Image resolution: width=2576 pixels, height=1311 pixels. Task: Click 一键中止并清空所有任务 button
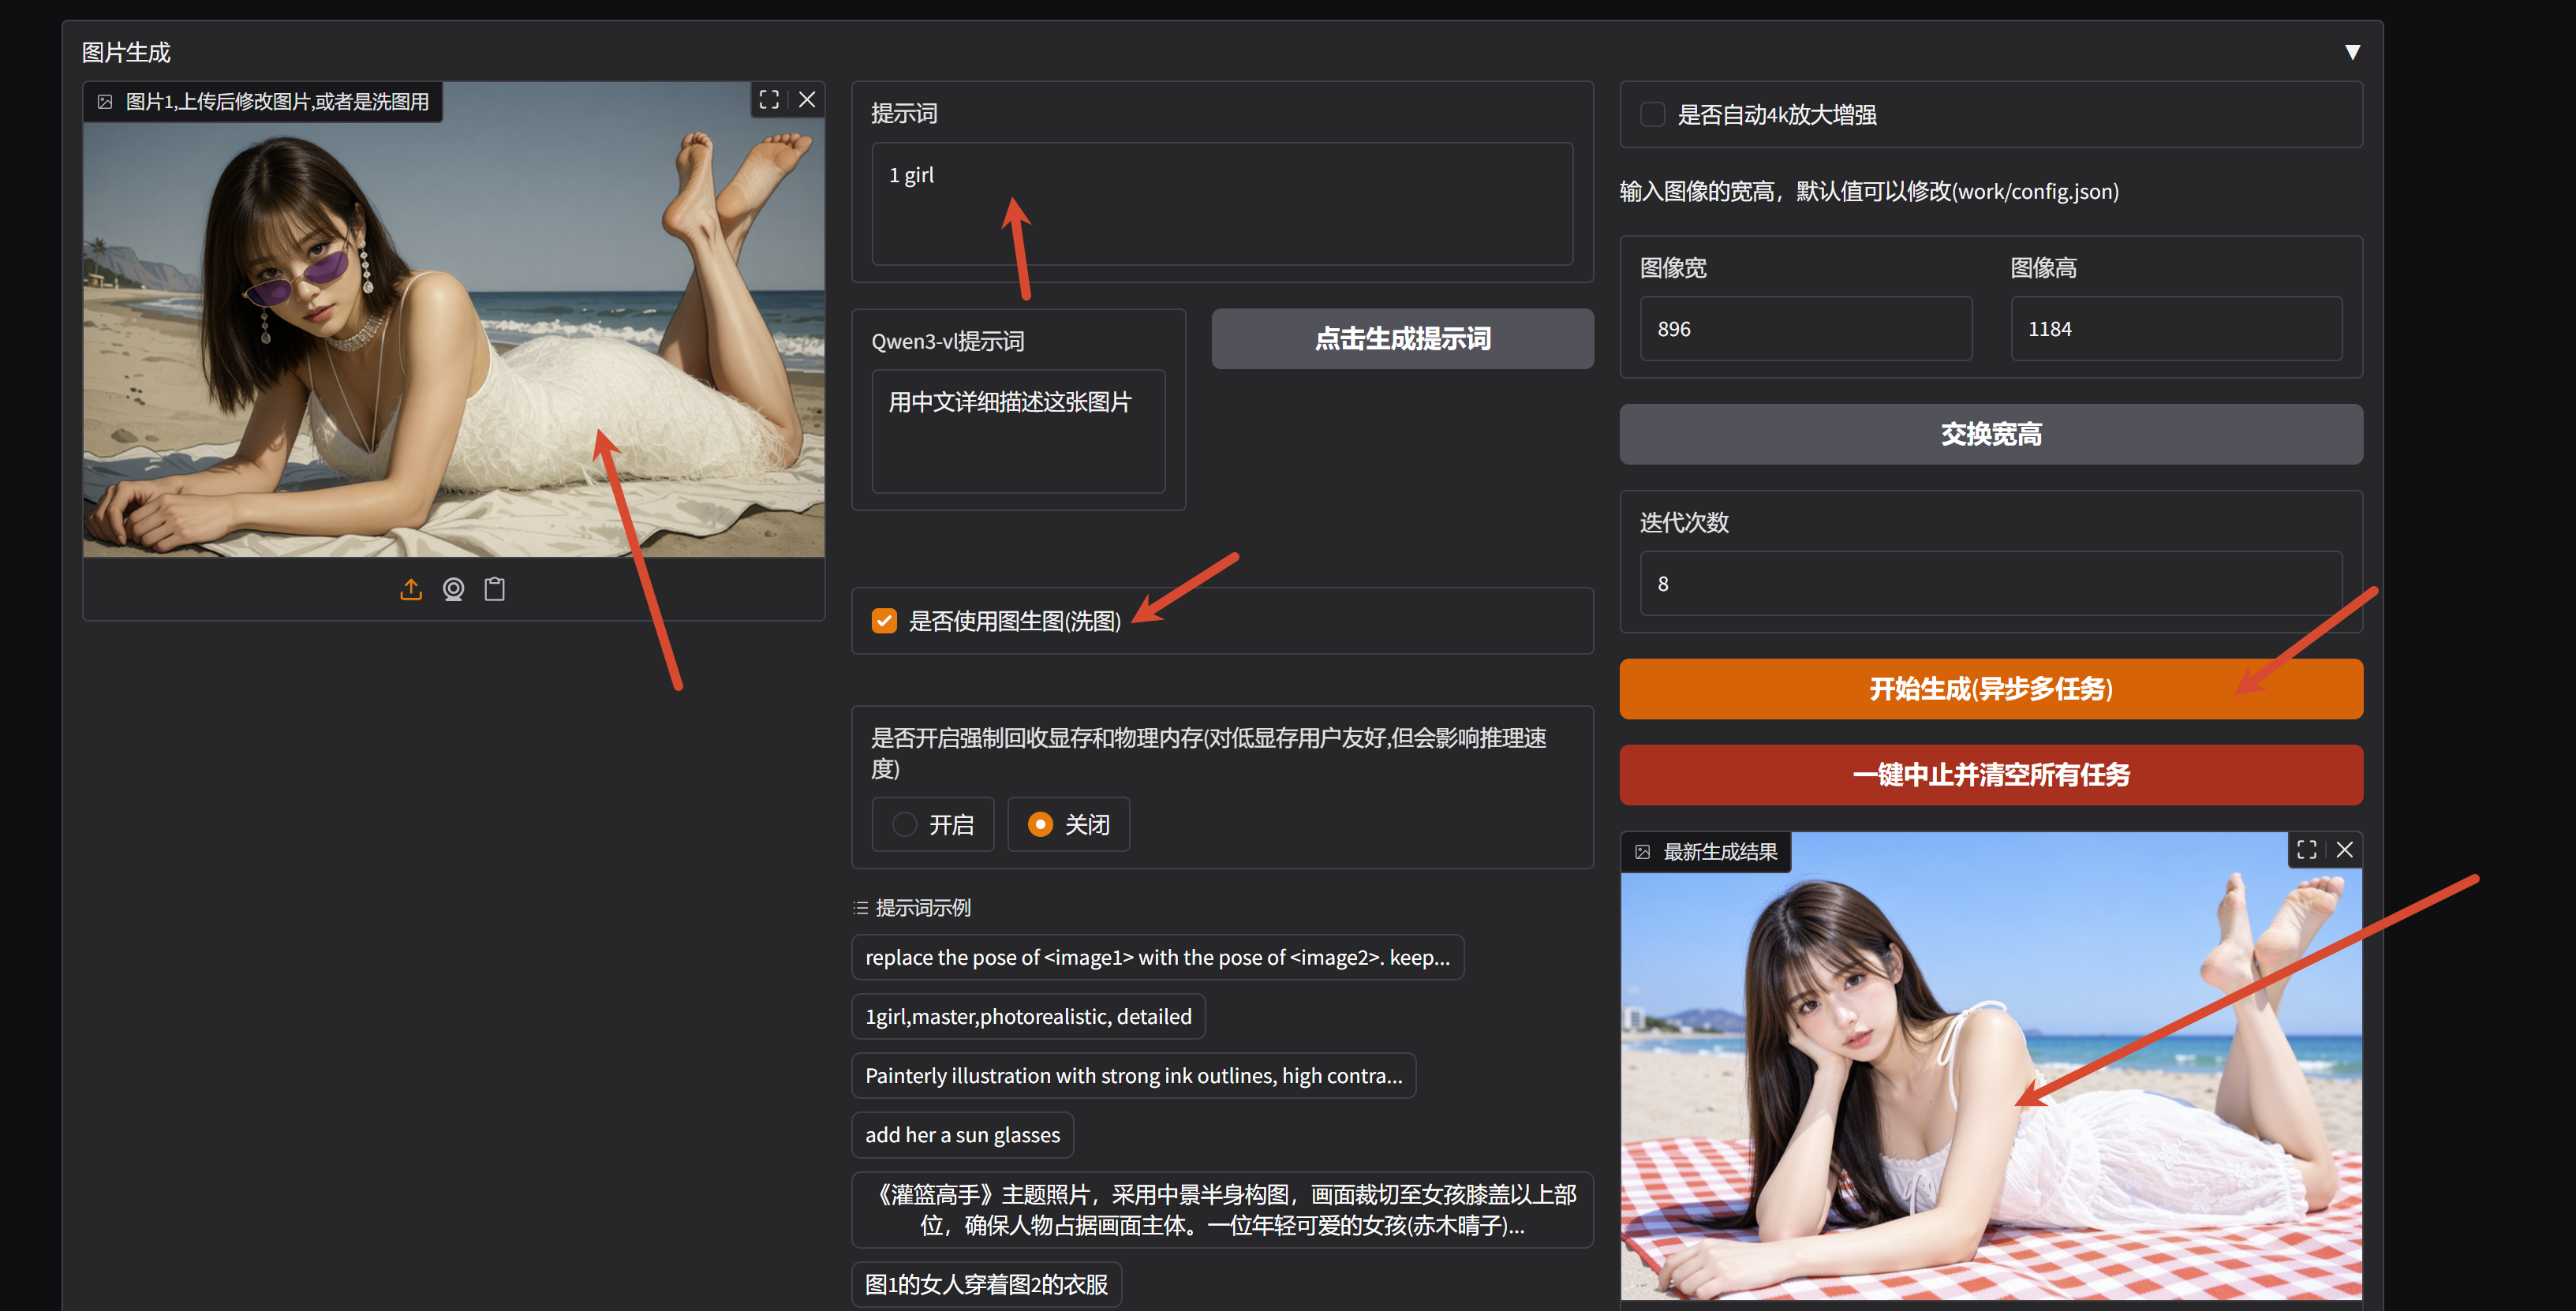pos(1991,775)
